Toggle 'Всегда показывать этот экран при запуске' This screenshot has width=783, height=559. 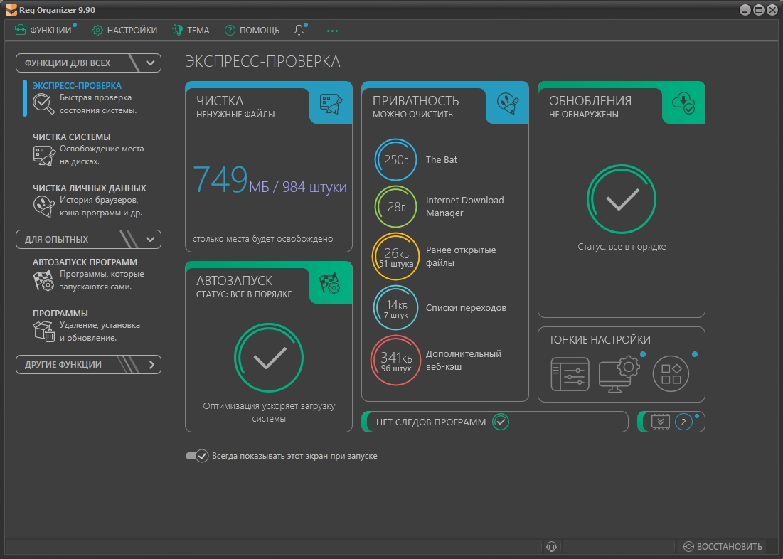tap(196, 456)
